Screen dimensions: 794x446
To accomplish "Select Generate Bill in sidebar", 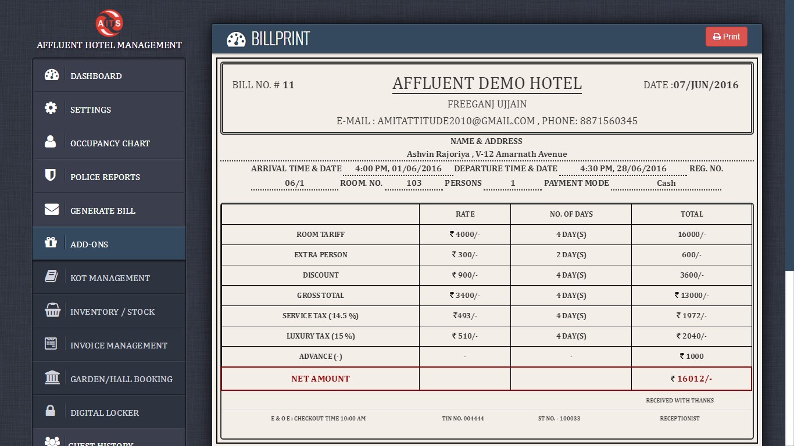I will point(109,210).
